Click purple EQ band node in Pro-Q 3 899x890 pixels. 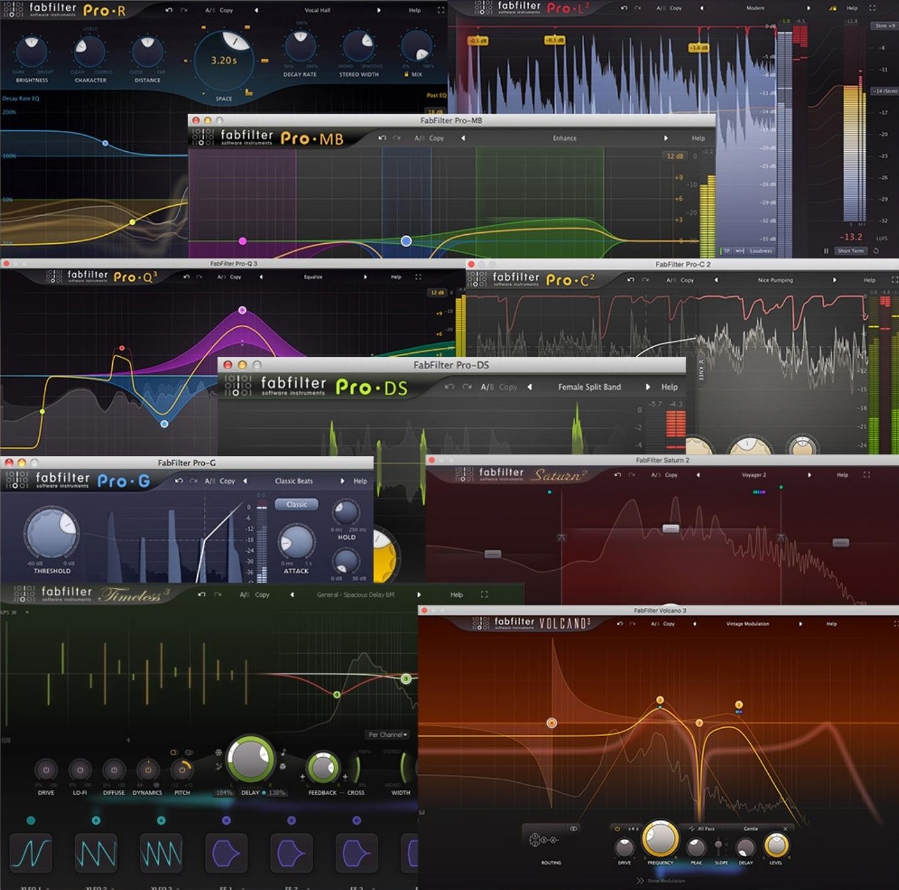[x=242, y=310]
